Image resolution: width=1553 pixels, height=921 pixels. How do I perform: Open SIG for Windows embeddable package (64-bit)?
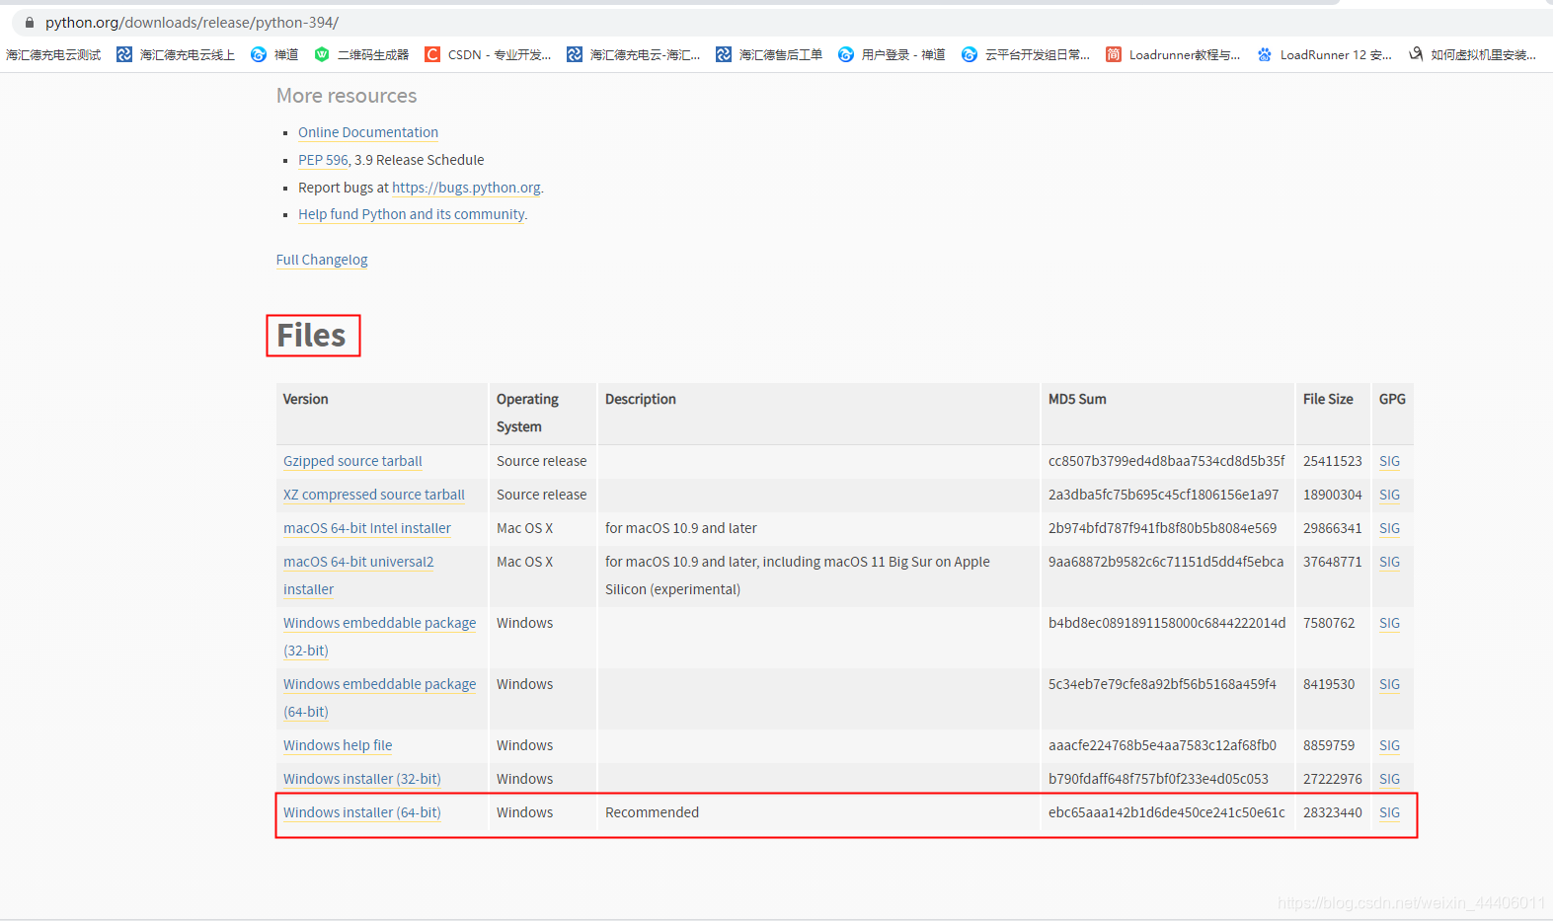coord(1389,684)
